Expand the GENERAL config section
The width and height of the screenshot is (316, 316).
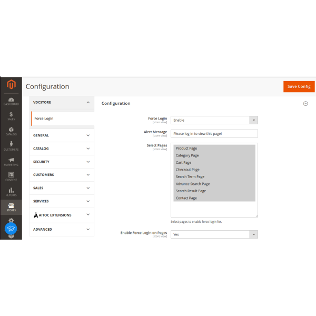click(62, 135)
